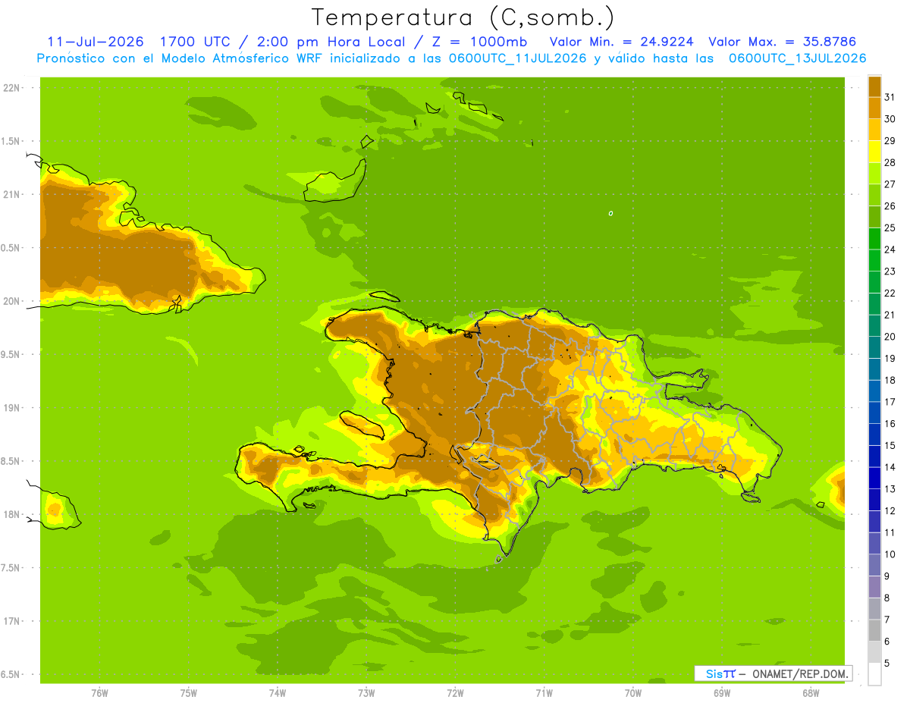The height and width of the screenshot is (703, 910).
Task: Click the '68W' longitude label
Action: (x=811, y=693)
